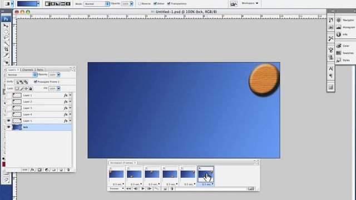356x200 pixels.
Task: Show Layer 3 via its visibility box
Action: pyautogui.click(x=9, y=108)
